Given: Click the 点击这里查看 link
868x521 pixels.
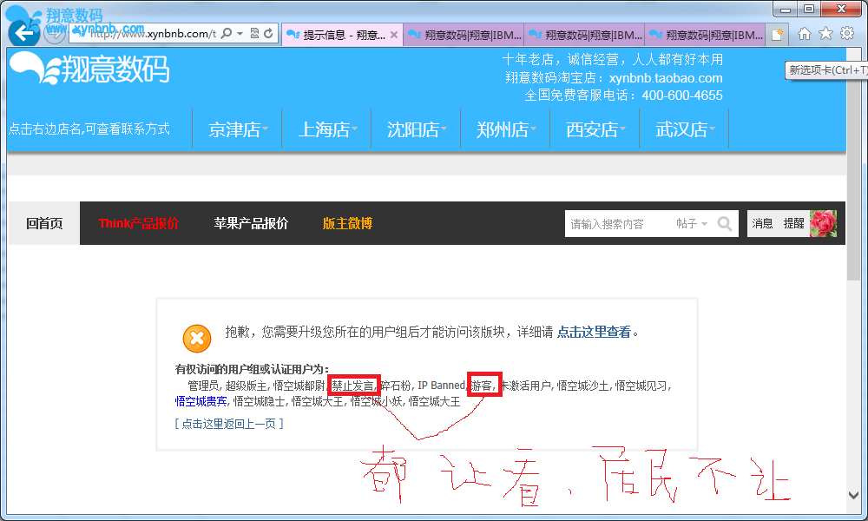Looking at the screenshot, I should pyautogui.click(x=594, y=333).
